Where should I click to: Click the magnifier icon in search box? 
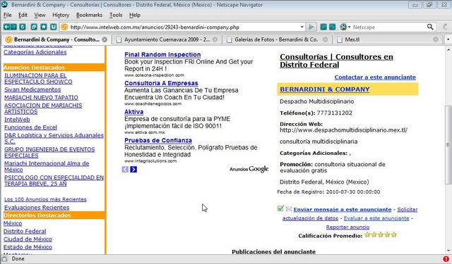coord(430,27)
